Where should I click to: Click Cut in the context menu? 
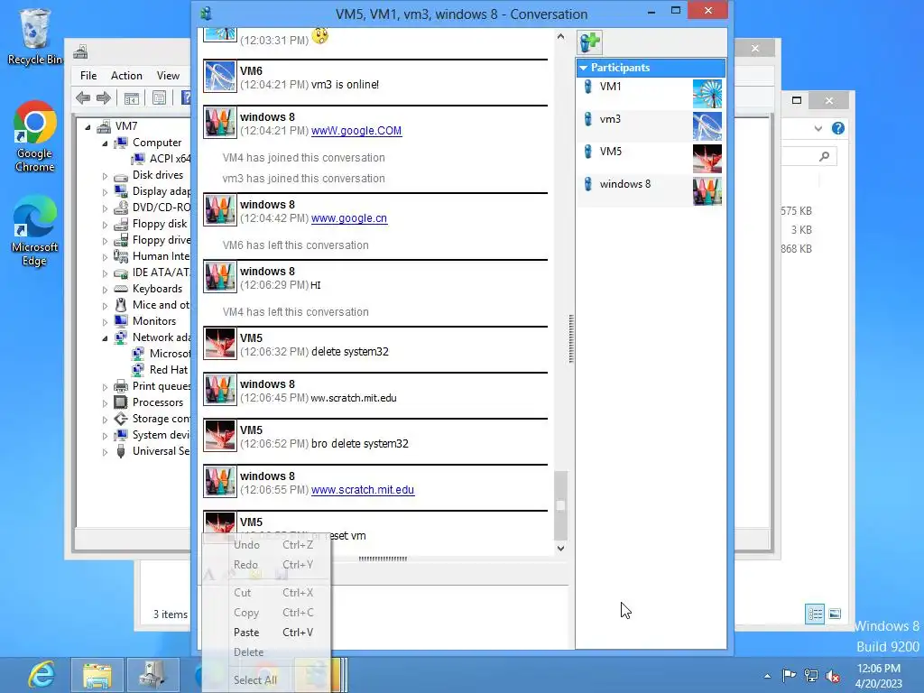[x=266, y=593]
